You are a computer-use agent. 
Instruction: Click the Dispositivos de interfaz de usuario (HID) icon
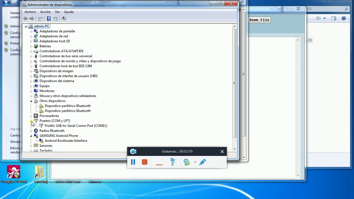coord(36,76)
